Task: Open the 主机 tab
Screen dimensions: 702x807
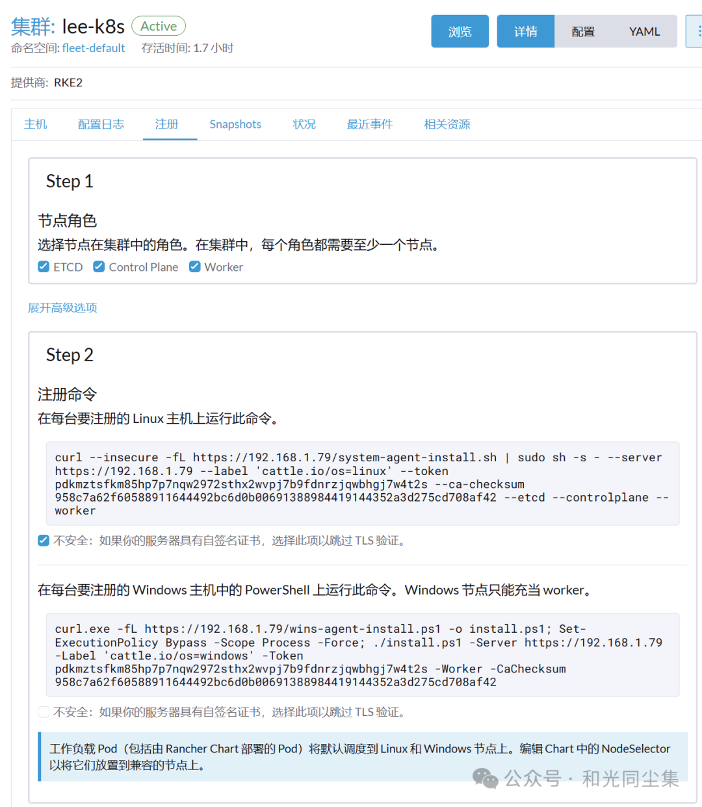Action: [x=36, y=124]
